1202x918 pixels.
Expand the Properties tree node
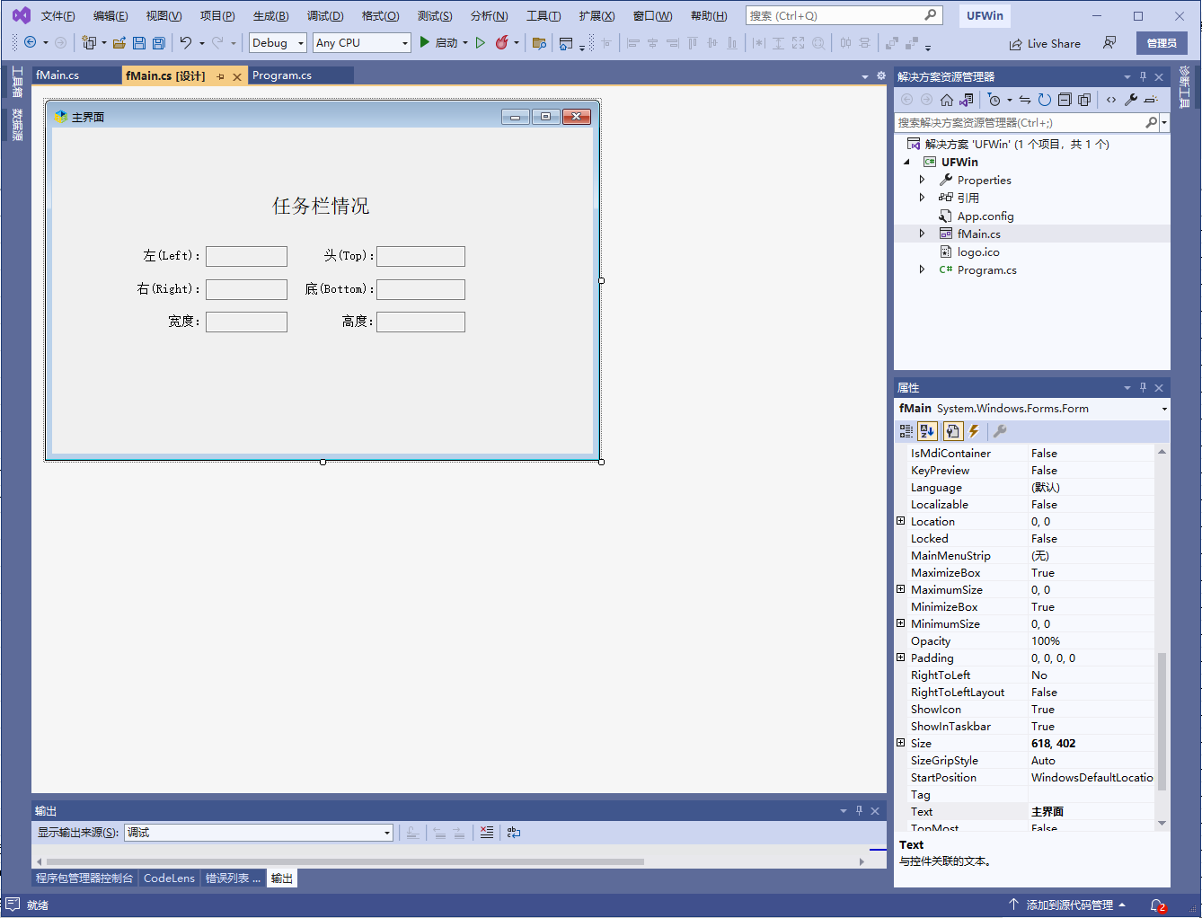click(x=922, y=180)
